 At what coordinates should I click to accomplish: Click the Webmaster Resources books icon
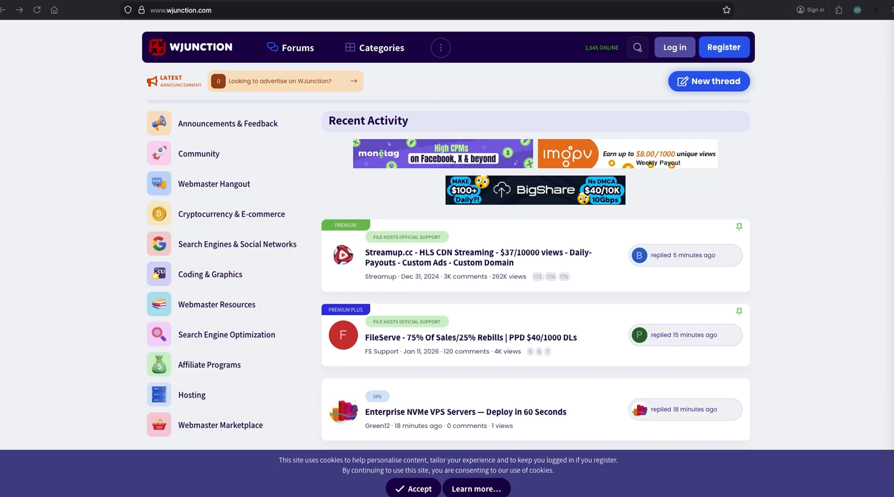pos(159,304)
